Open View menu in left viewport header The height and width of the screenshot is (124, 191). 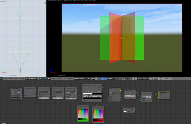tap(6, 79)
